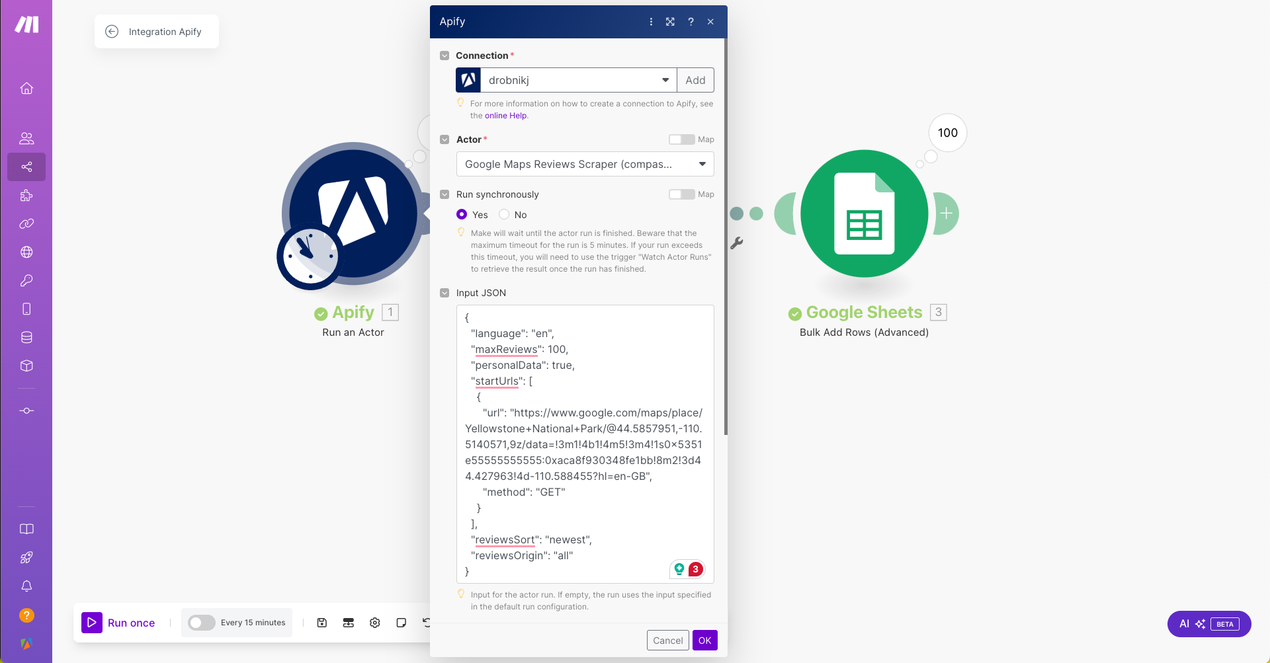The image size is (1270, 663).
Task: Open the Data stores icon in sidebar
Action: (x=26, y=337)
